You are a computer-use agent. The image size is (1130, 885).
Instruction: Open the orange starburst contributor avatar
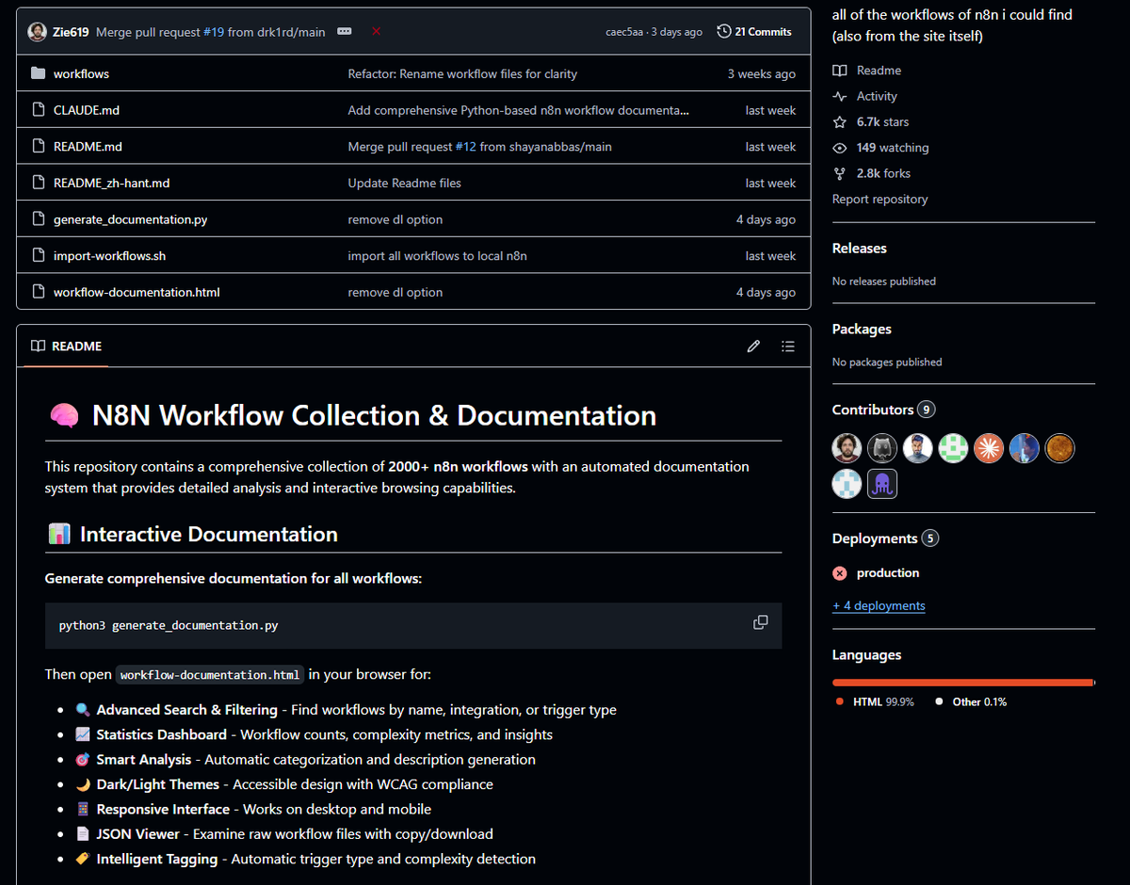[x=989, y=448]
